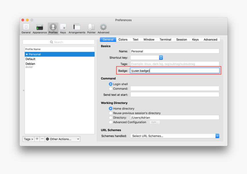Click the Badge field with \(user.badge)

pyautogui.click(x=175, y=71)
